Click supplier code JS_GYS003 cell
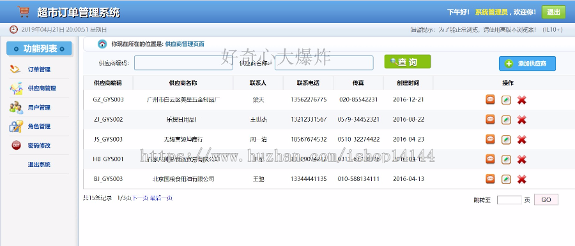The height and width of the screenshot is (246, 575). [x=108, y=140]
